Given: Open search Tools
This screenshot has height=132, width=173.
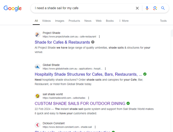Looking at the screenshot, I should (163, 21).
